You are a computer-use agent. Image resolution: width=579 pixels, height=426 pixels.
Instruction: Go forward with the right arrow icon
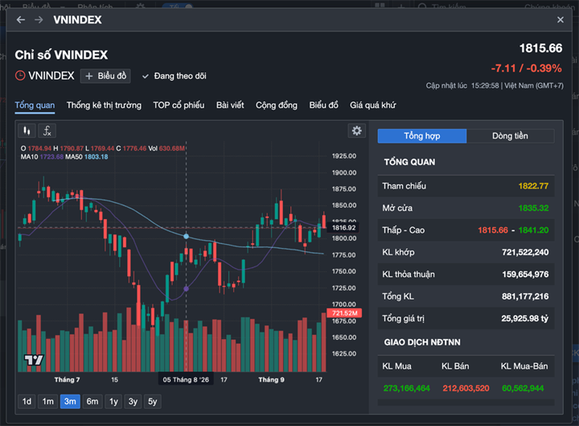[39, 19]
